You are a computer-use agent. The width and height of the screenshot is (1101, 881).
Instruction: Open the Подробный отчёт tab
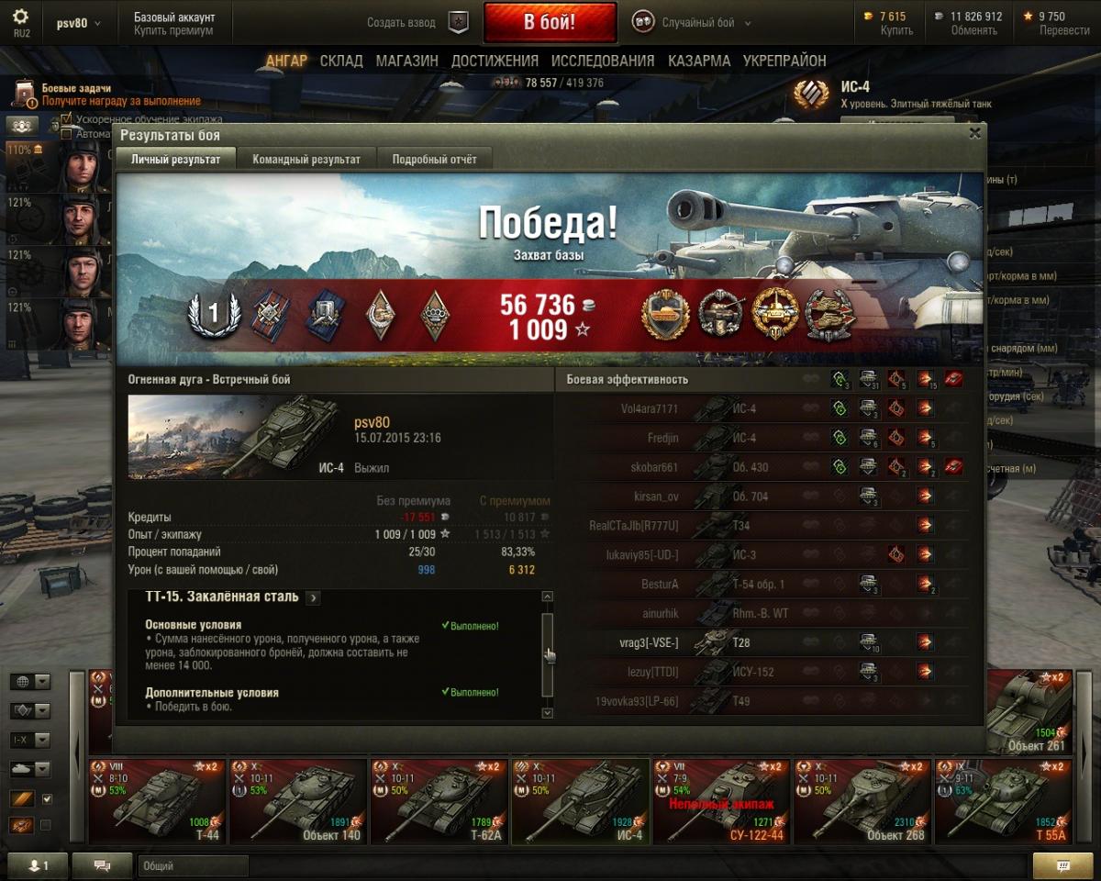coord(435,159)
